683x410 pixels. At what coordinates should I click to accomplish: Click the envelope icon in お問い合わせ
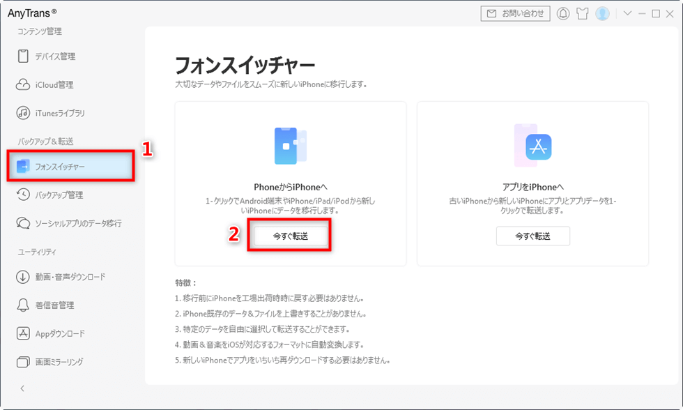[x=491, y=13]
